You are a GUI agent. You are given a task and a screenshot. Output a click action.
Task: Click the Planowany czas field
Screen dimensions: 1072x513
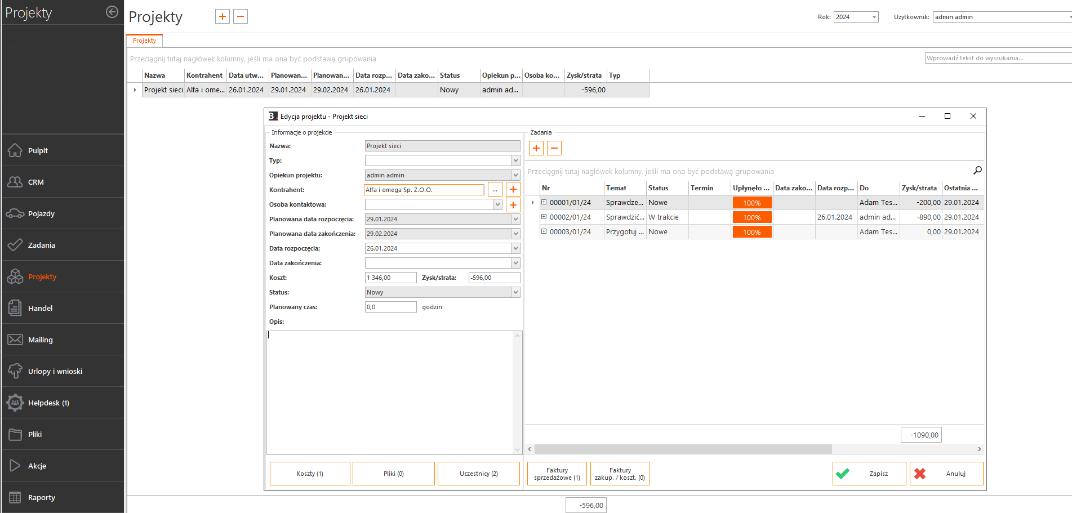[390, 307]
